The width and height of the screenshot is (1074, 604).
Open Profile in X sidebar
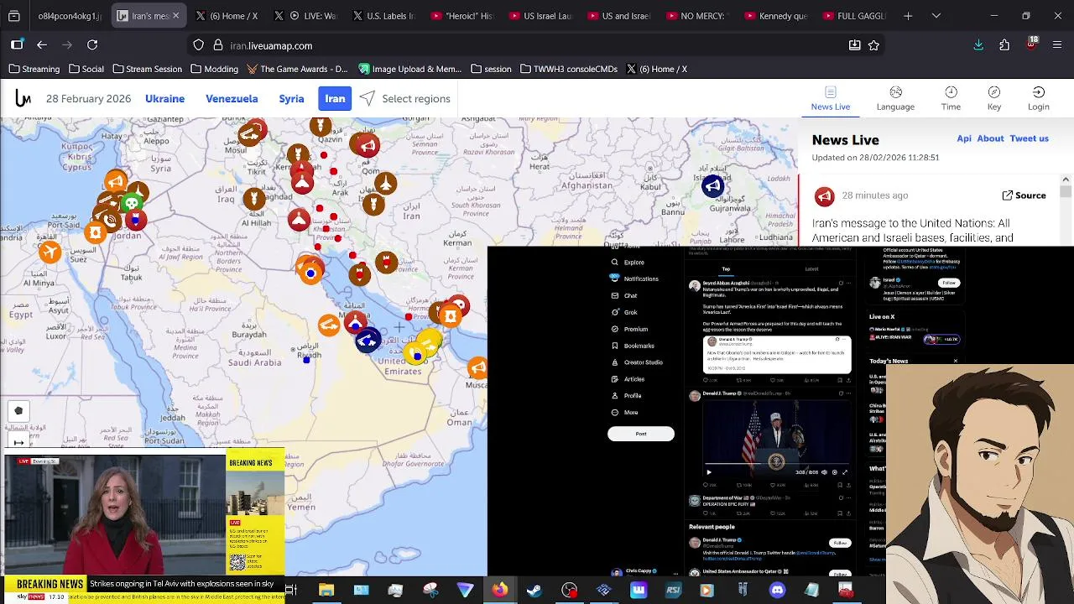coord(626,396)
